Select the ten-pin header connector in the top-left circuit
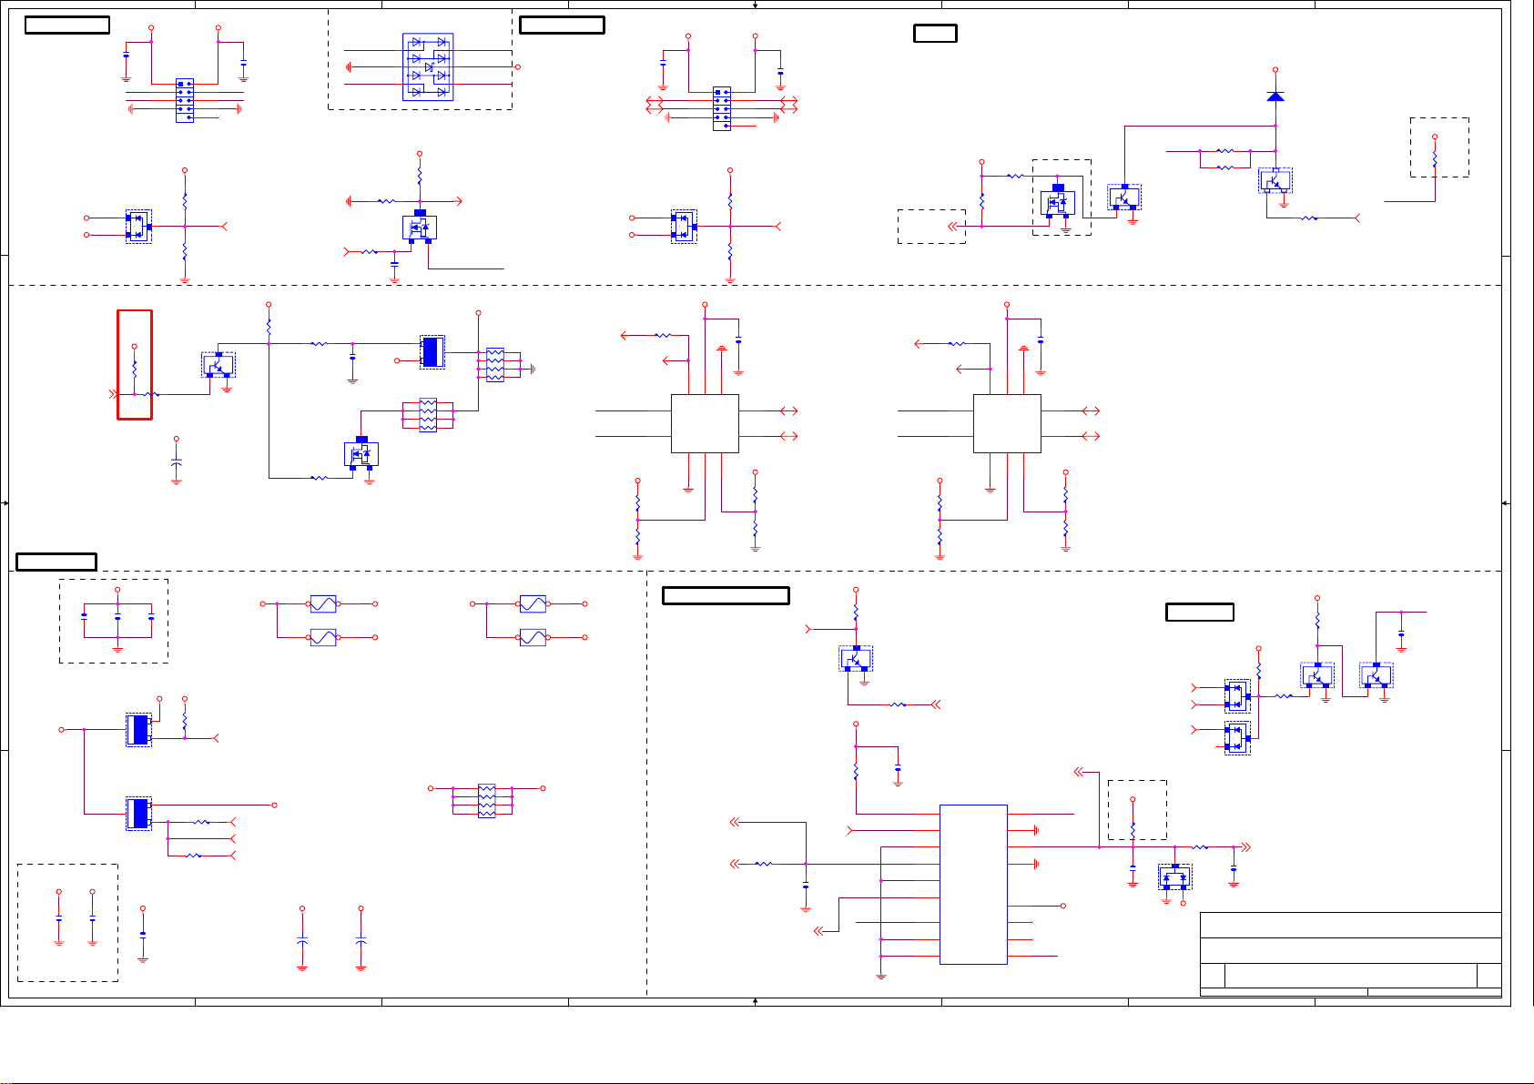Viewport: 1534px width, 1084px height. coord(184,100)
